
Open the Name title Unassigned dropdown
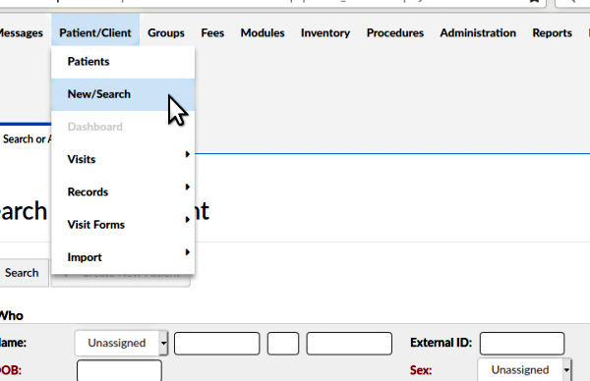pyautogui.click(x=122, y=343)
